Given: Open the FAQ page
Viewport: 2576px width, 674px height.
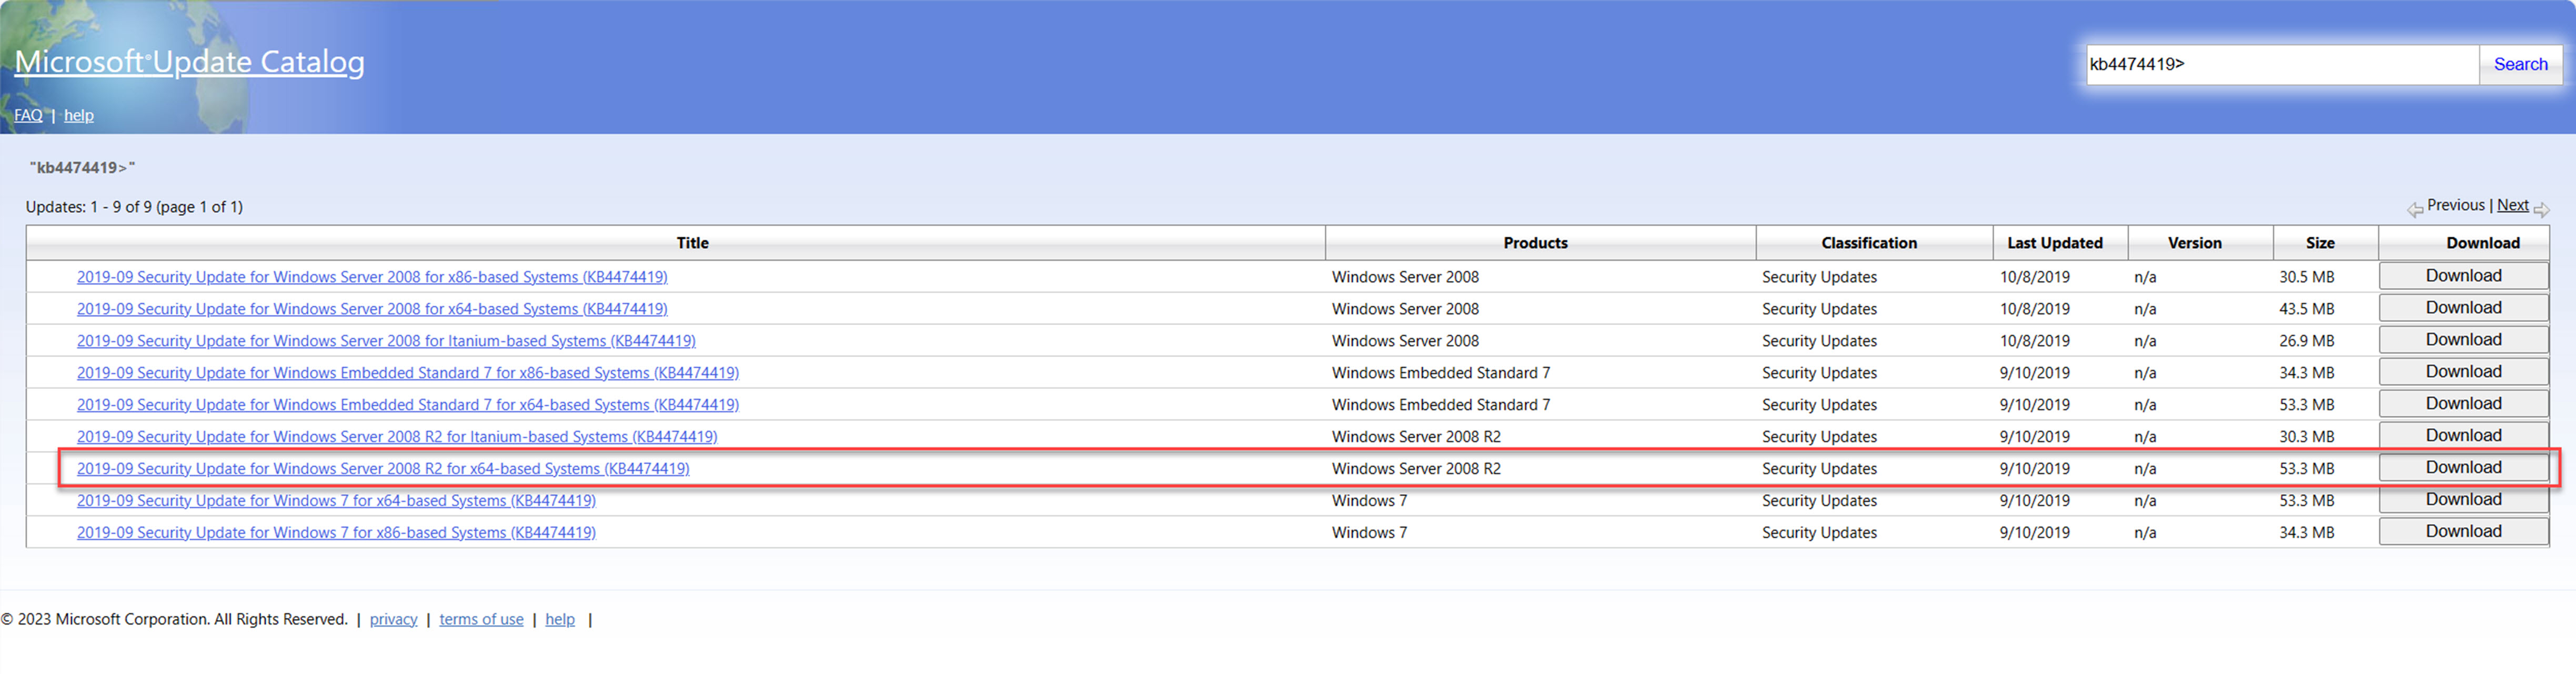Looking at the screenshot, I should pyautogui.click(x=27, y=115).
